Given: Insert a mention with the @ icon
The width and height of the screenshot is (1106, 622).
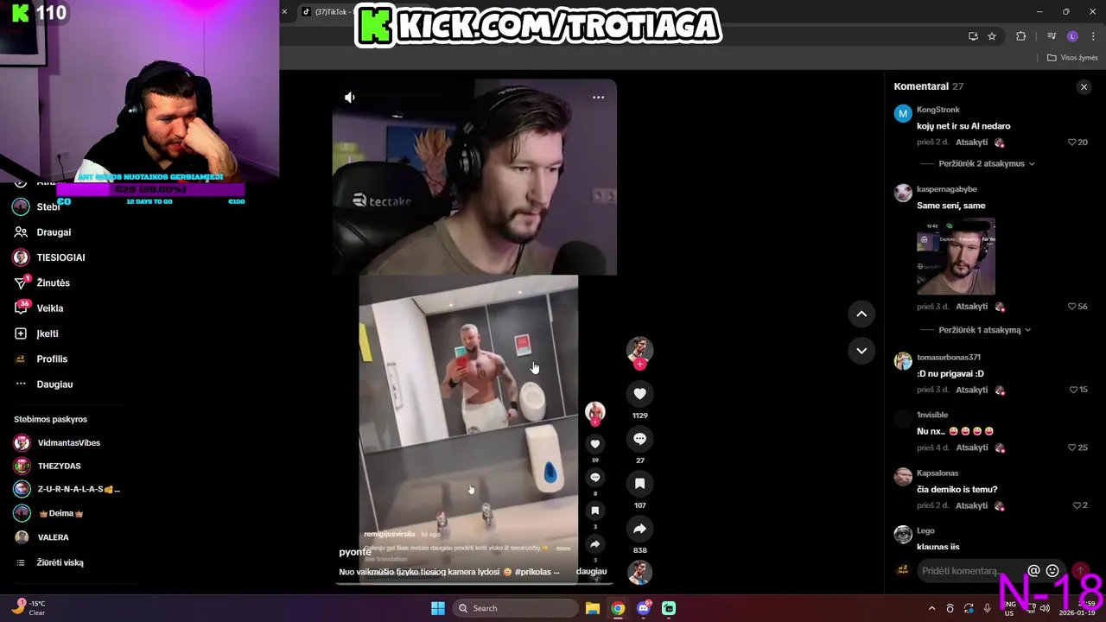Looking at the screenshot, I should tap(1033, 571).
